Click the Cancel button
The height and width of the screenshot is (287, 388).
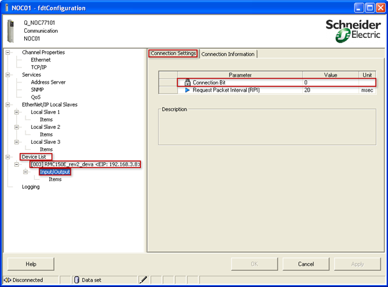[x=306, y=264]
